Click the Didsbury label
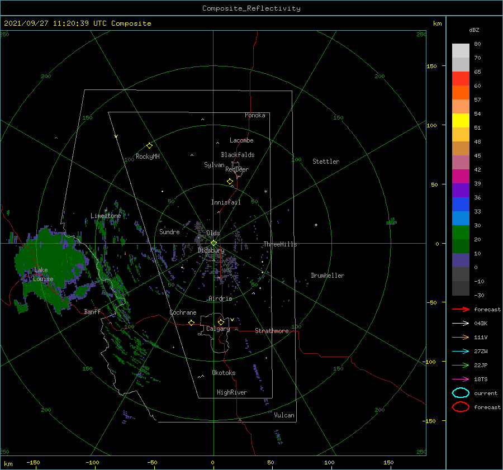 [211, 250]
